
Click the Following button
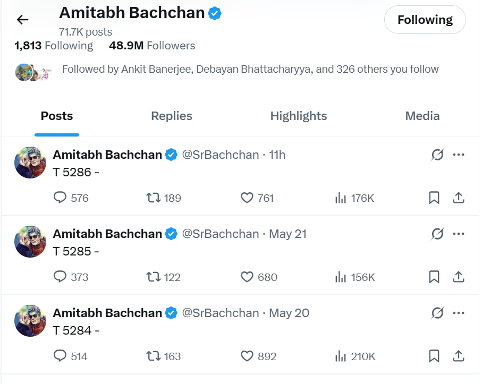(425, 20)
